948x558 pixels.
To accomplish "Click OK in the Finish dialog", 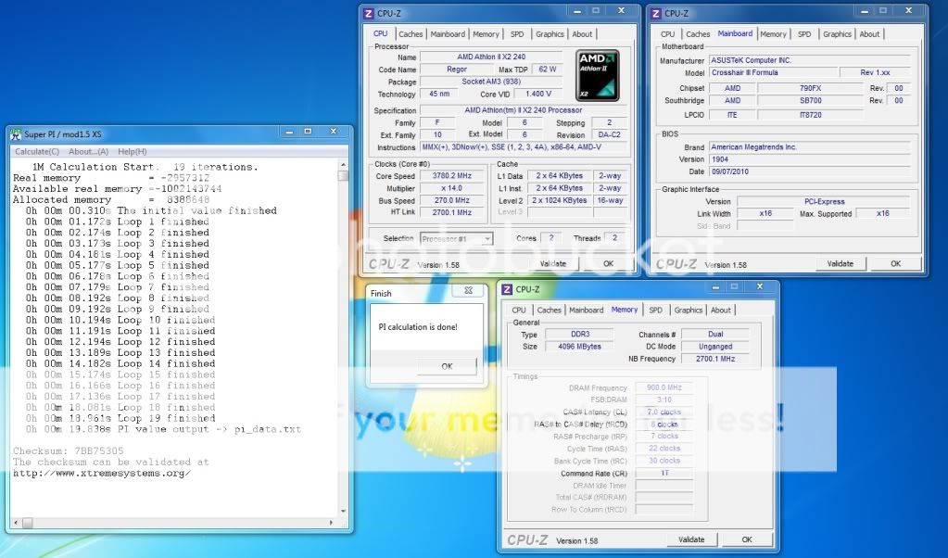I will (447, 366).
